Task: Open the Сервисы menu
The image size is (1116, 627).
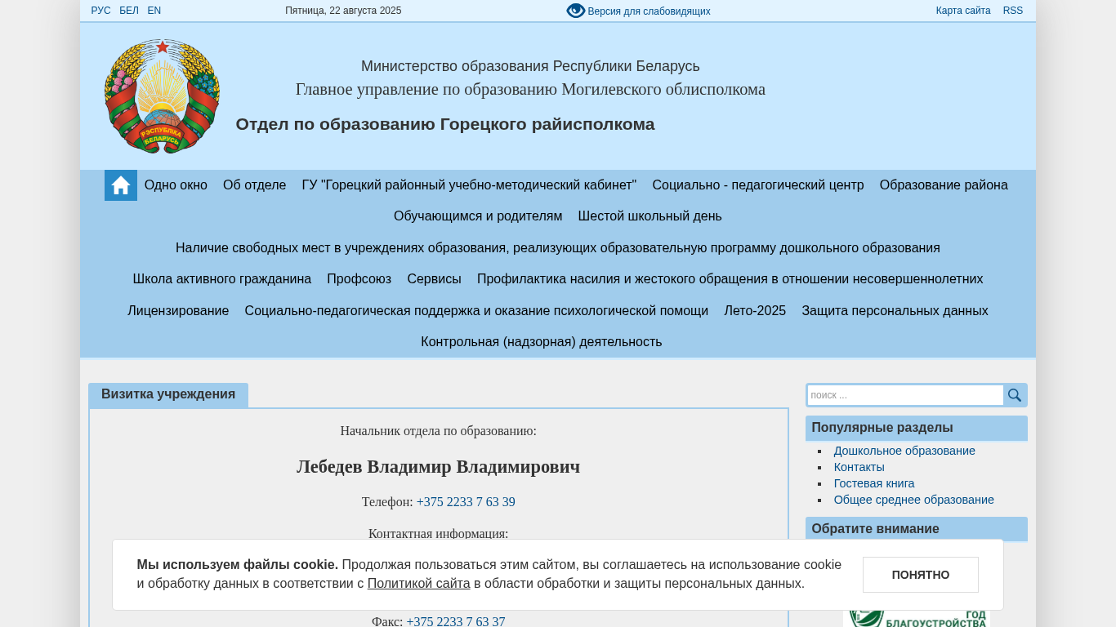Action: click(435, 279)
